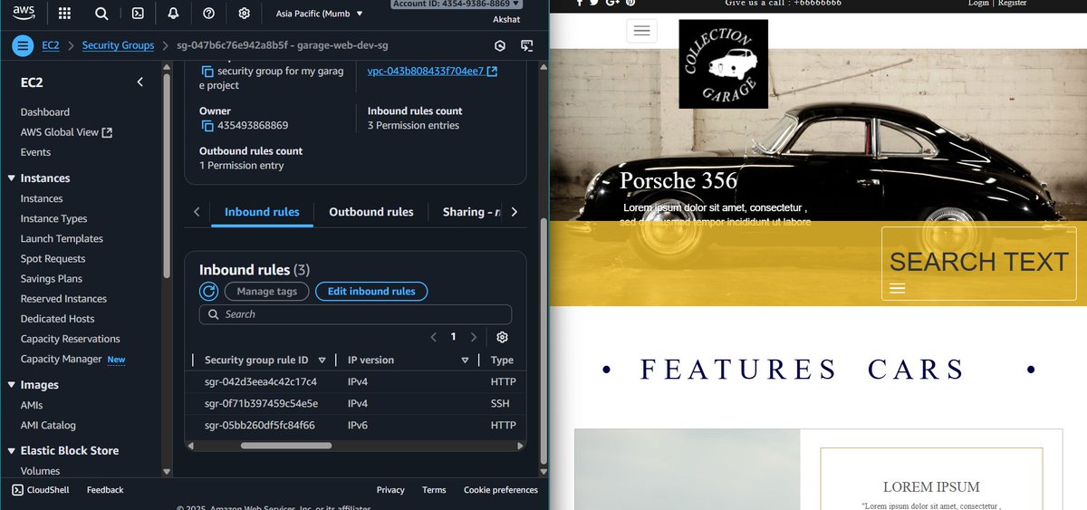Collapse the EC2 sidebar with chevron

point(139,82)
